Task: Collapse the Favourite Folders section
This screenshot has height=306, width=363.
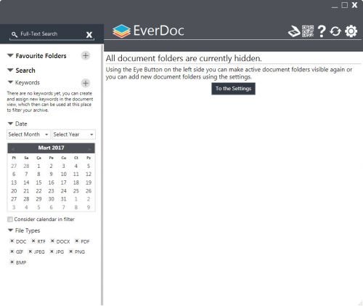Action: click(10, 55)
